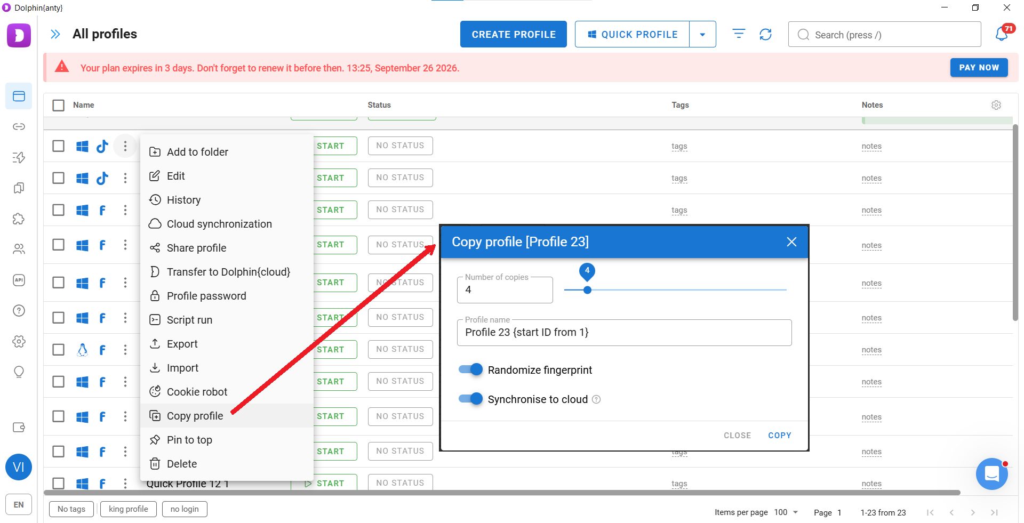This screenshot has width=1024, height=523.
Task: Confirm with the COPY button in dialog
Action: (x=779, y=436)
